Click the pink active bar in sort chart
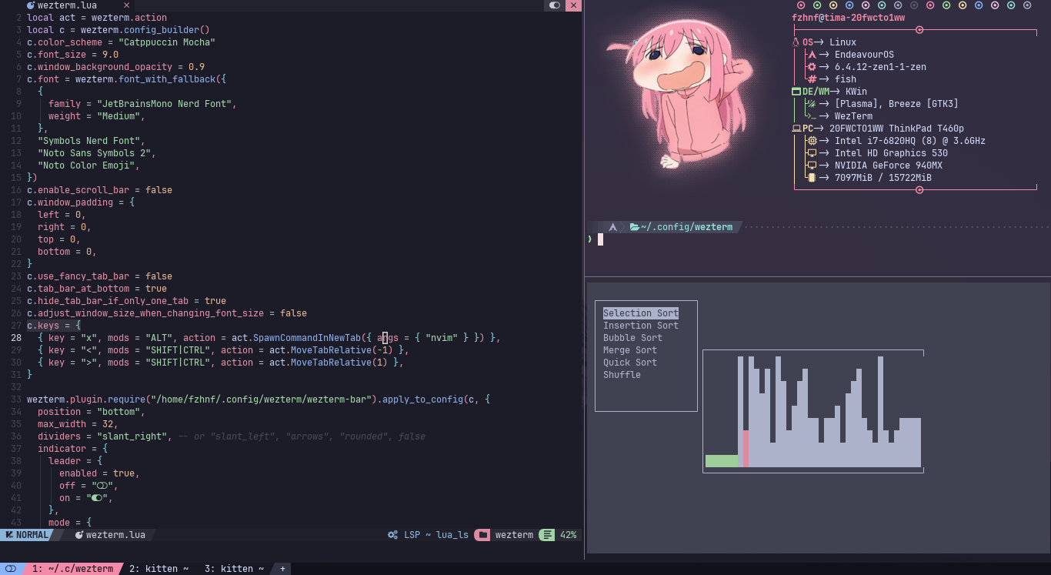1051x575 pixels. [746, 449]
